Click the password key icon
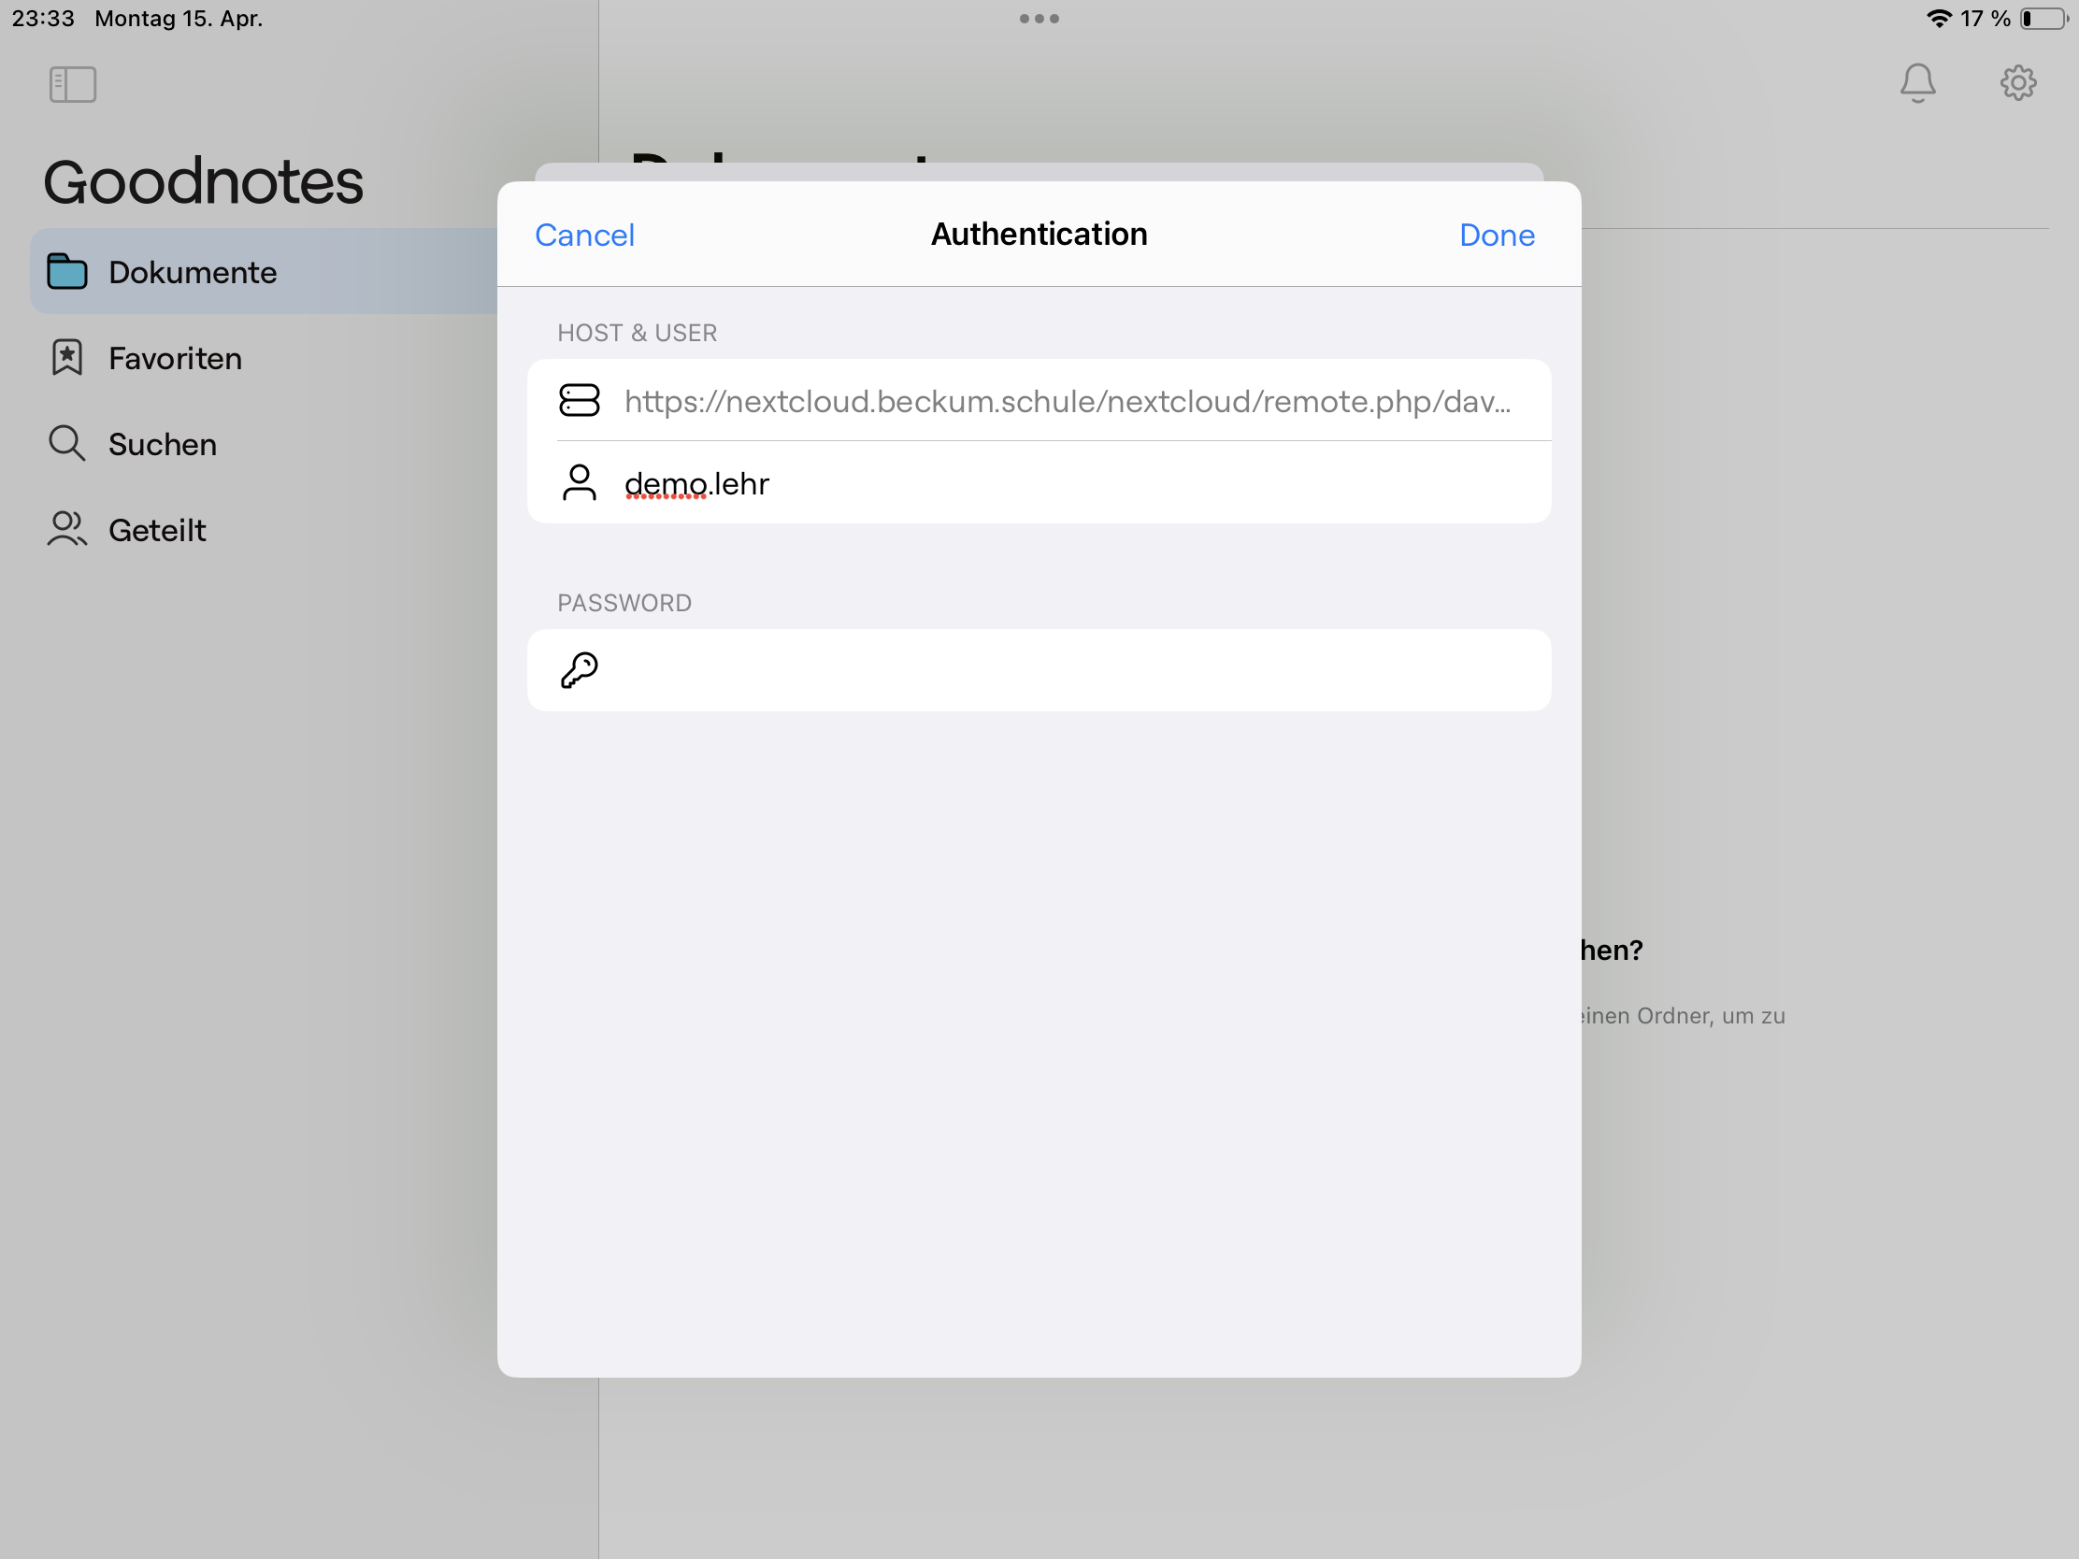This screenshot has height=1559, width=2079. click(x=579, y=670)
